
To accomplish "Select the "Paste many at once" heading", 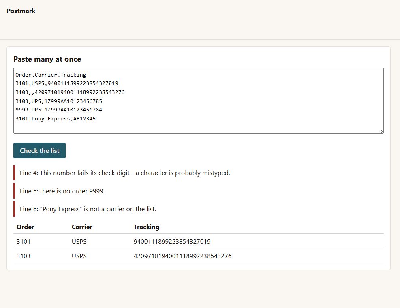I will pos(47,59).
